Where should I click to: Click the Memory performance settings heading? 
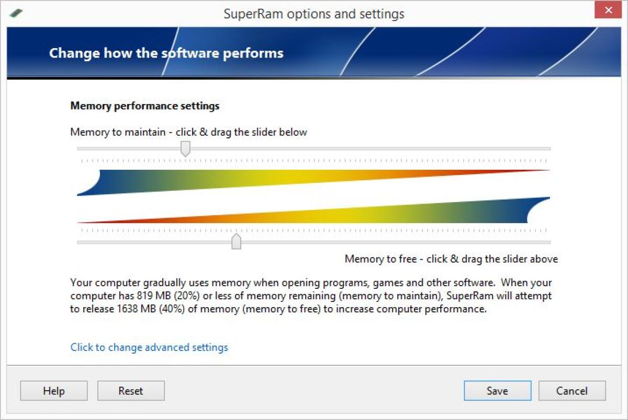point(144,106)
